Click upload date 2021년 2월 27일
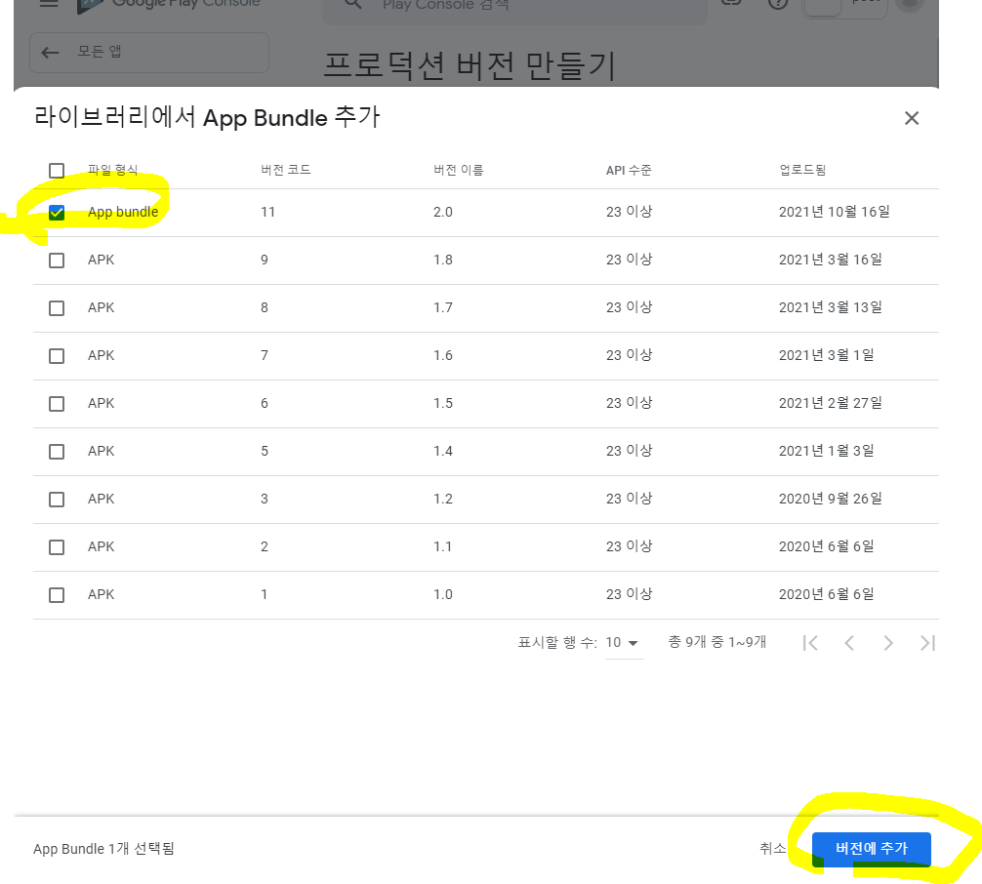 (x=831, y=403)
